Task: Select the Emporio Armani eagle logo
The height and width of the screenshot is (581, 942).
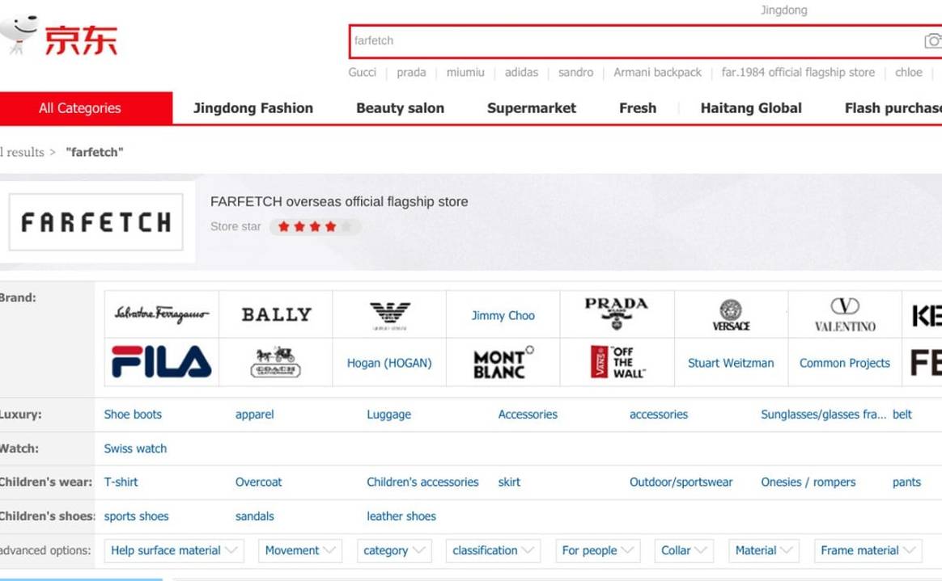Action: tap(389, 314)
